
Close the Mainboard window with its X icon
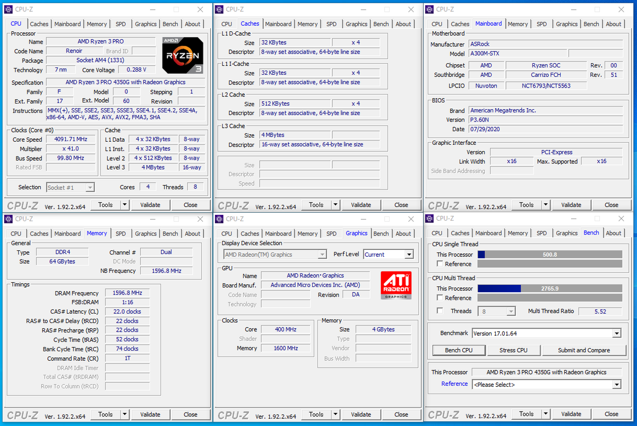(x=621, y=9)
